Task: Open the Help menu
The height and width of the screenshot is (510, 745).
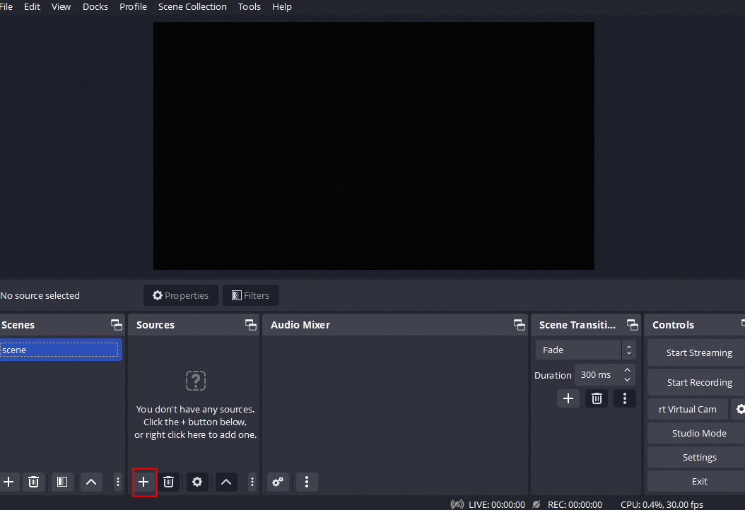Action: tap(282, 6)
